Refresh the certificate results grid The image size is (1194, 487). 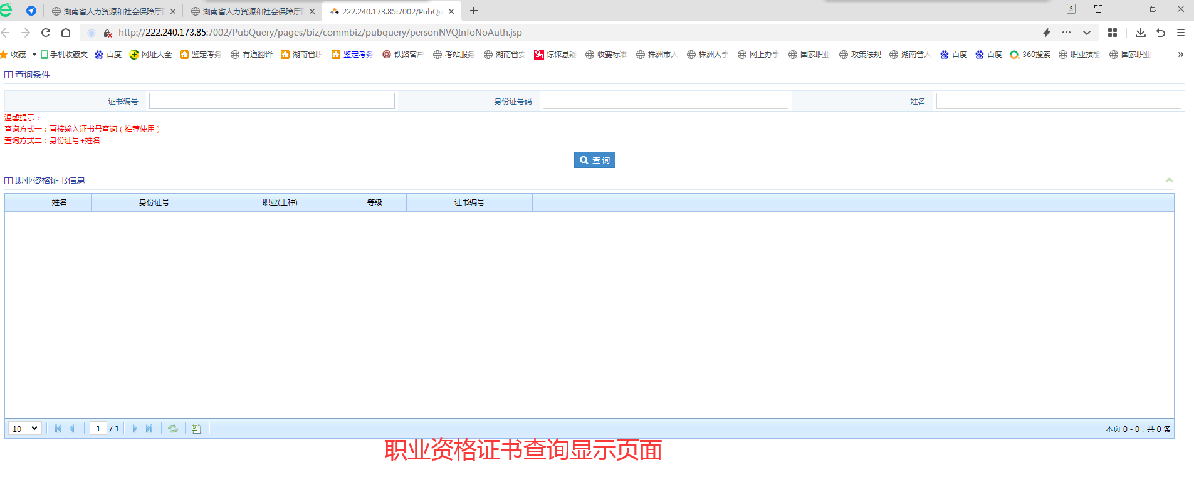(x=173, y=429)
